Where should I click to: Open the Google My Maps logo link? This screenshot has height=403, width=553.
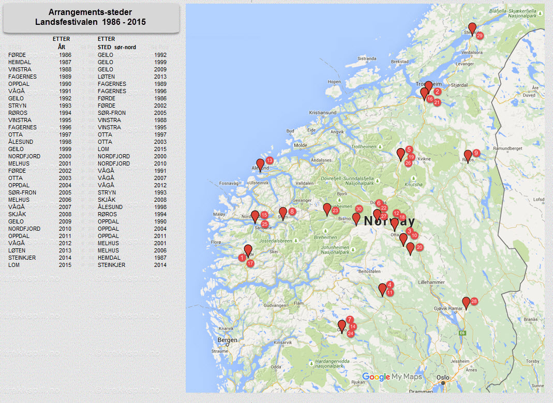[392, 377]
